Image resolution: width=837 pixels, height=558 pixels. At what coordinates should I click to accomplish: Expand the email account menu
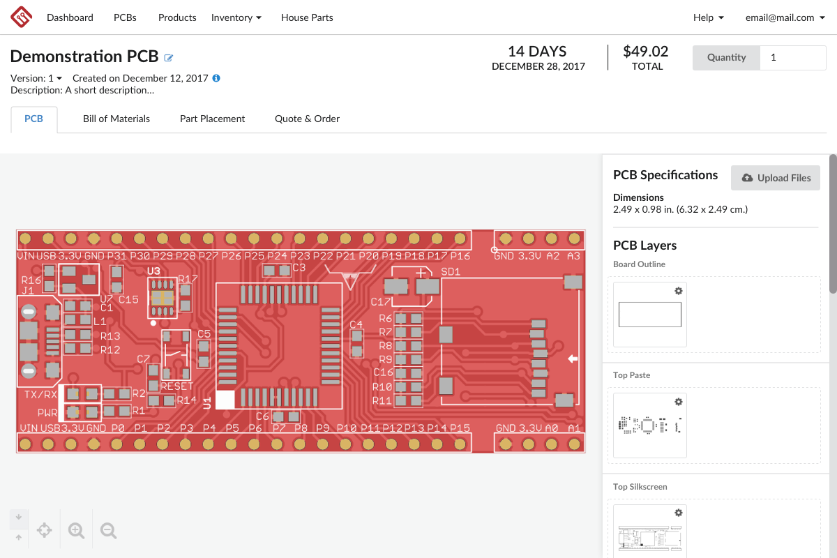tap(785, 17)
